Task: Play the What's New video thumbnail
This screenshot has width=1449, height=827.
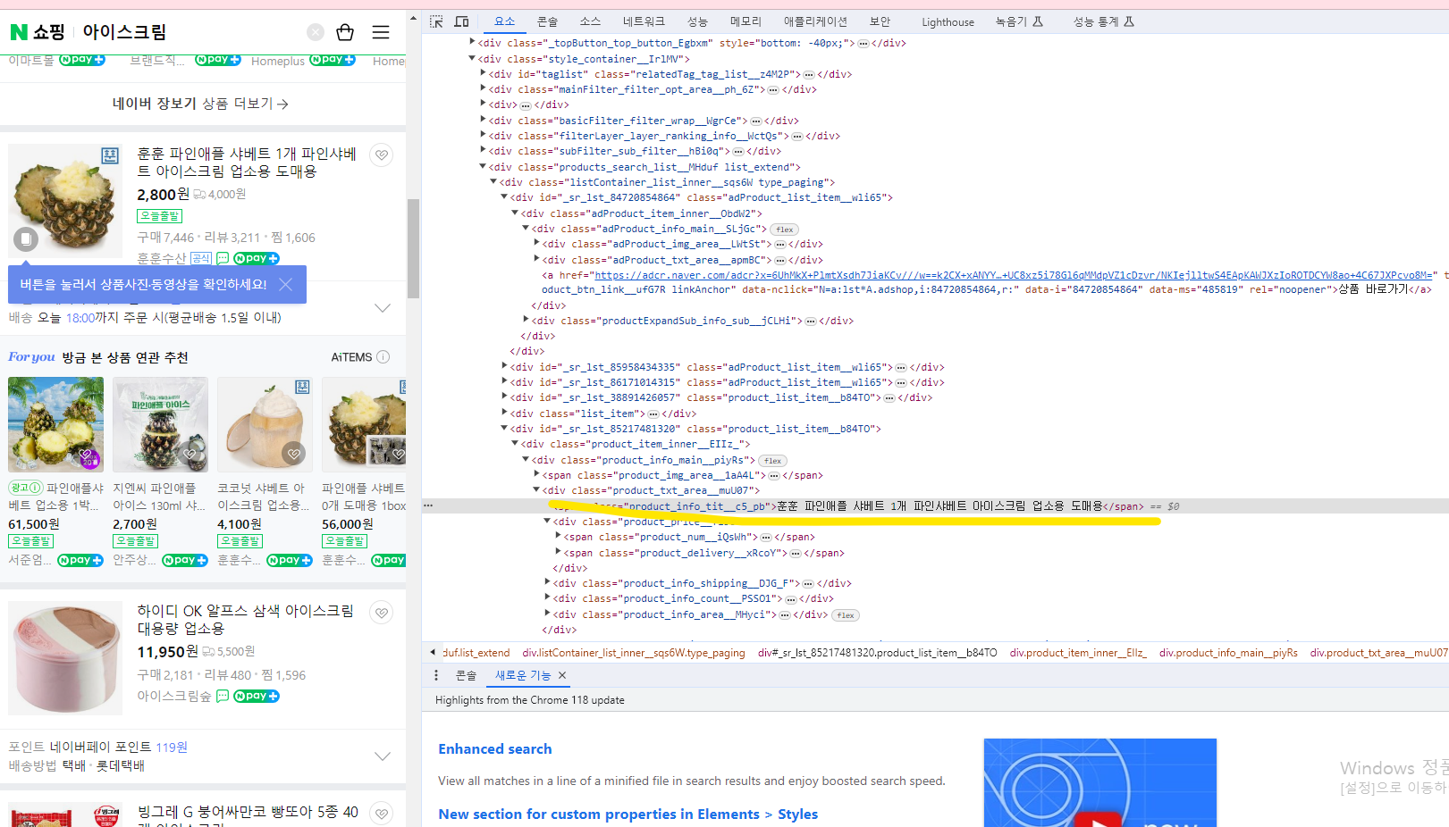Action: [1099, 782]
